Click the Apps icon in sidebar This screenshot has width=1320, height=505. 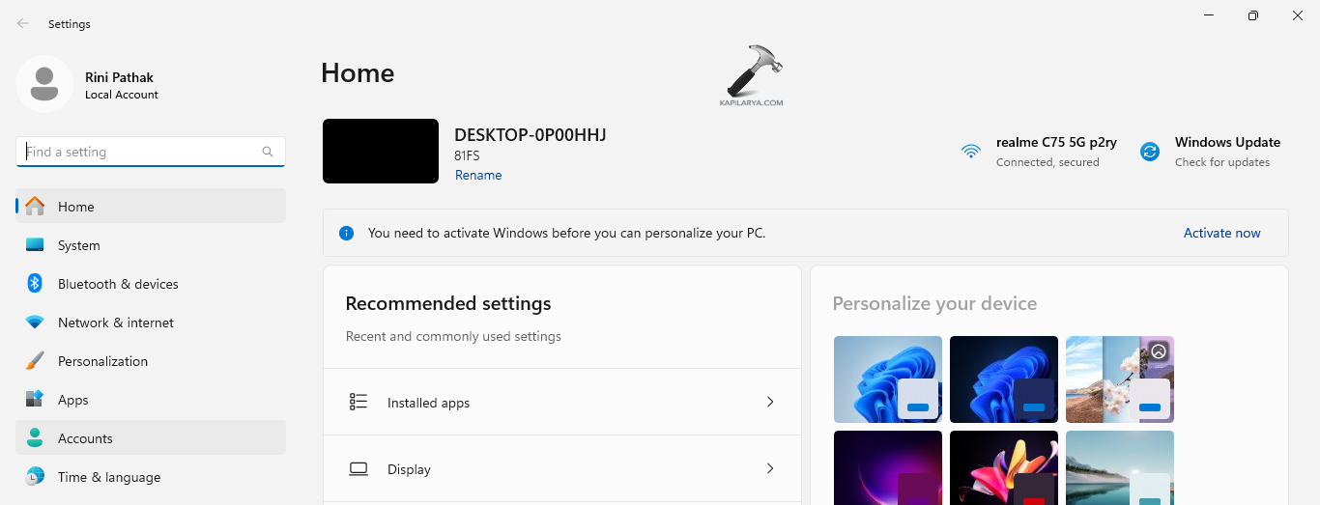(x=35, y=400)
